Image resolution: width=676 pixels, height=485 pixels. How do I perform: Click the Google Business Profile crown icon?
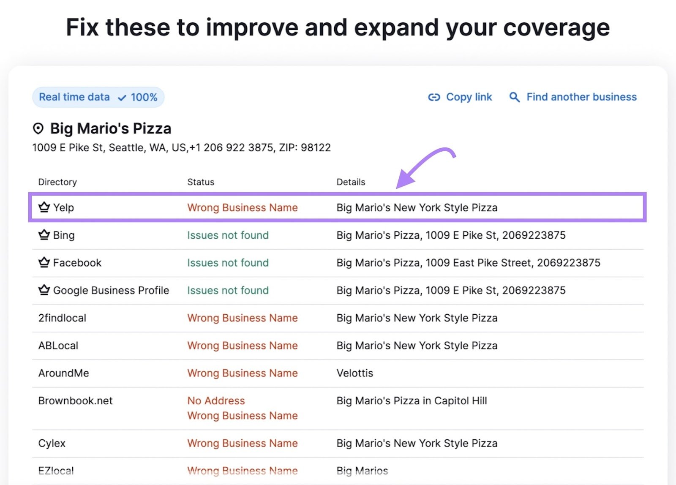point(44,290)
